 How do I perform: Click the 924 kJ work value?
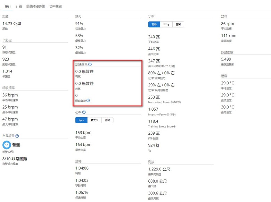click(154, 145)
